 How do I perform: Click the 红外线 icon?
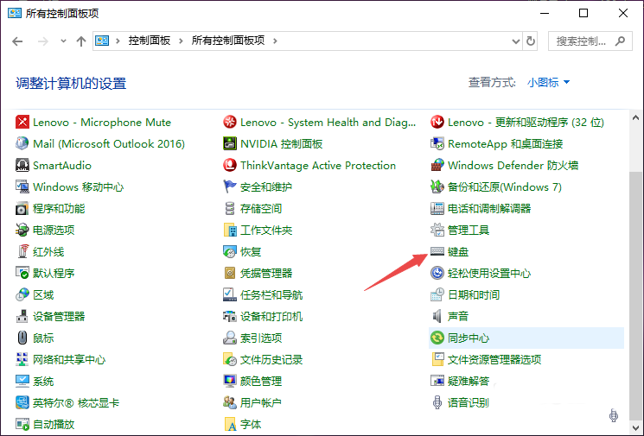coord(22,251)
